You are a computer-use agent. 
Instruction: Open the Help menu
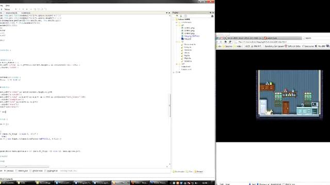8,6
